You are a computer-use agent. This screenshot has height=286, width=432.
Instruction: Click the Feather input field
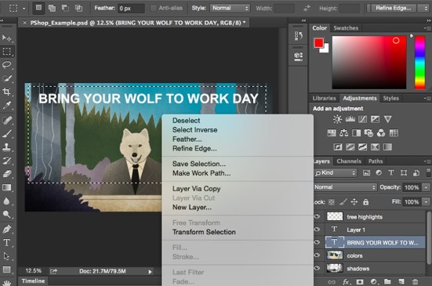tap(131, 8)
